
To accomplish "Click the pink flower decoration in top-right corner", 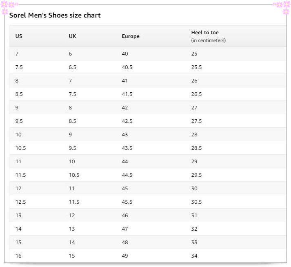I will tap(282, 6).
